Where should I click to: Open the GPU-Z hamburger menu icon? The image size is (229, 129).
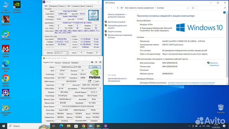pyautogui.click(x=100, y=62)
